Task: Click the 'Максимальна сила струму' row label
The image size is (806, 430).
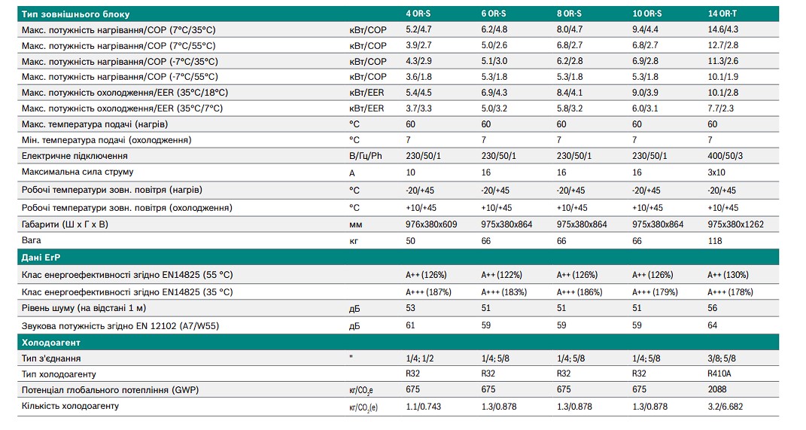Action: coord(78,173)
